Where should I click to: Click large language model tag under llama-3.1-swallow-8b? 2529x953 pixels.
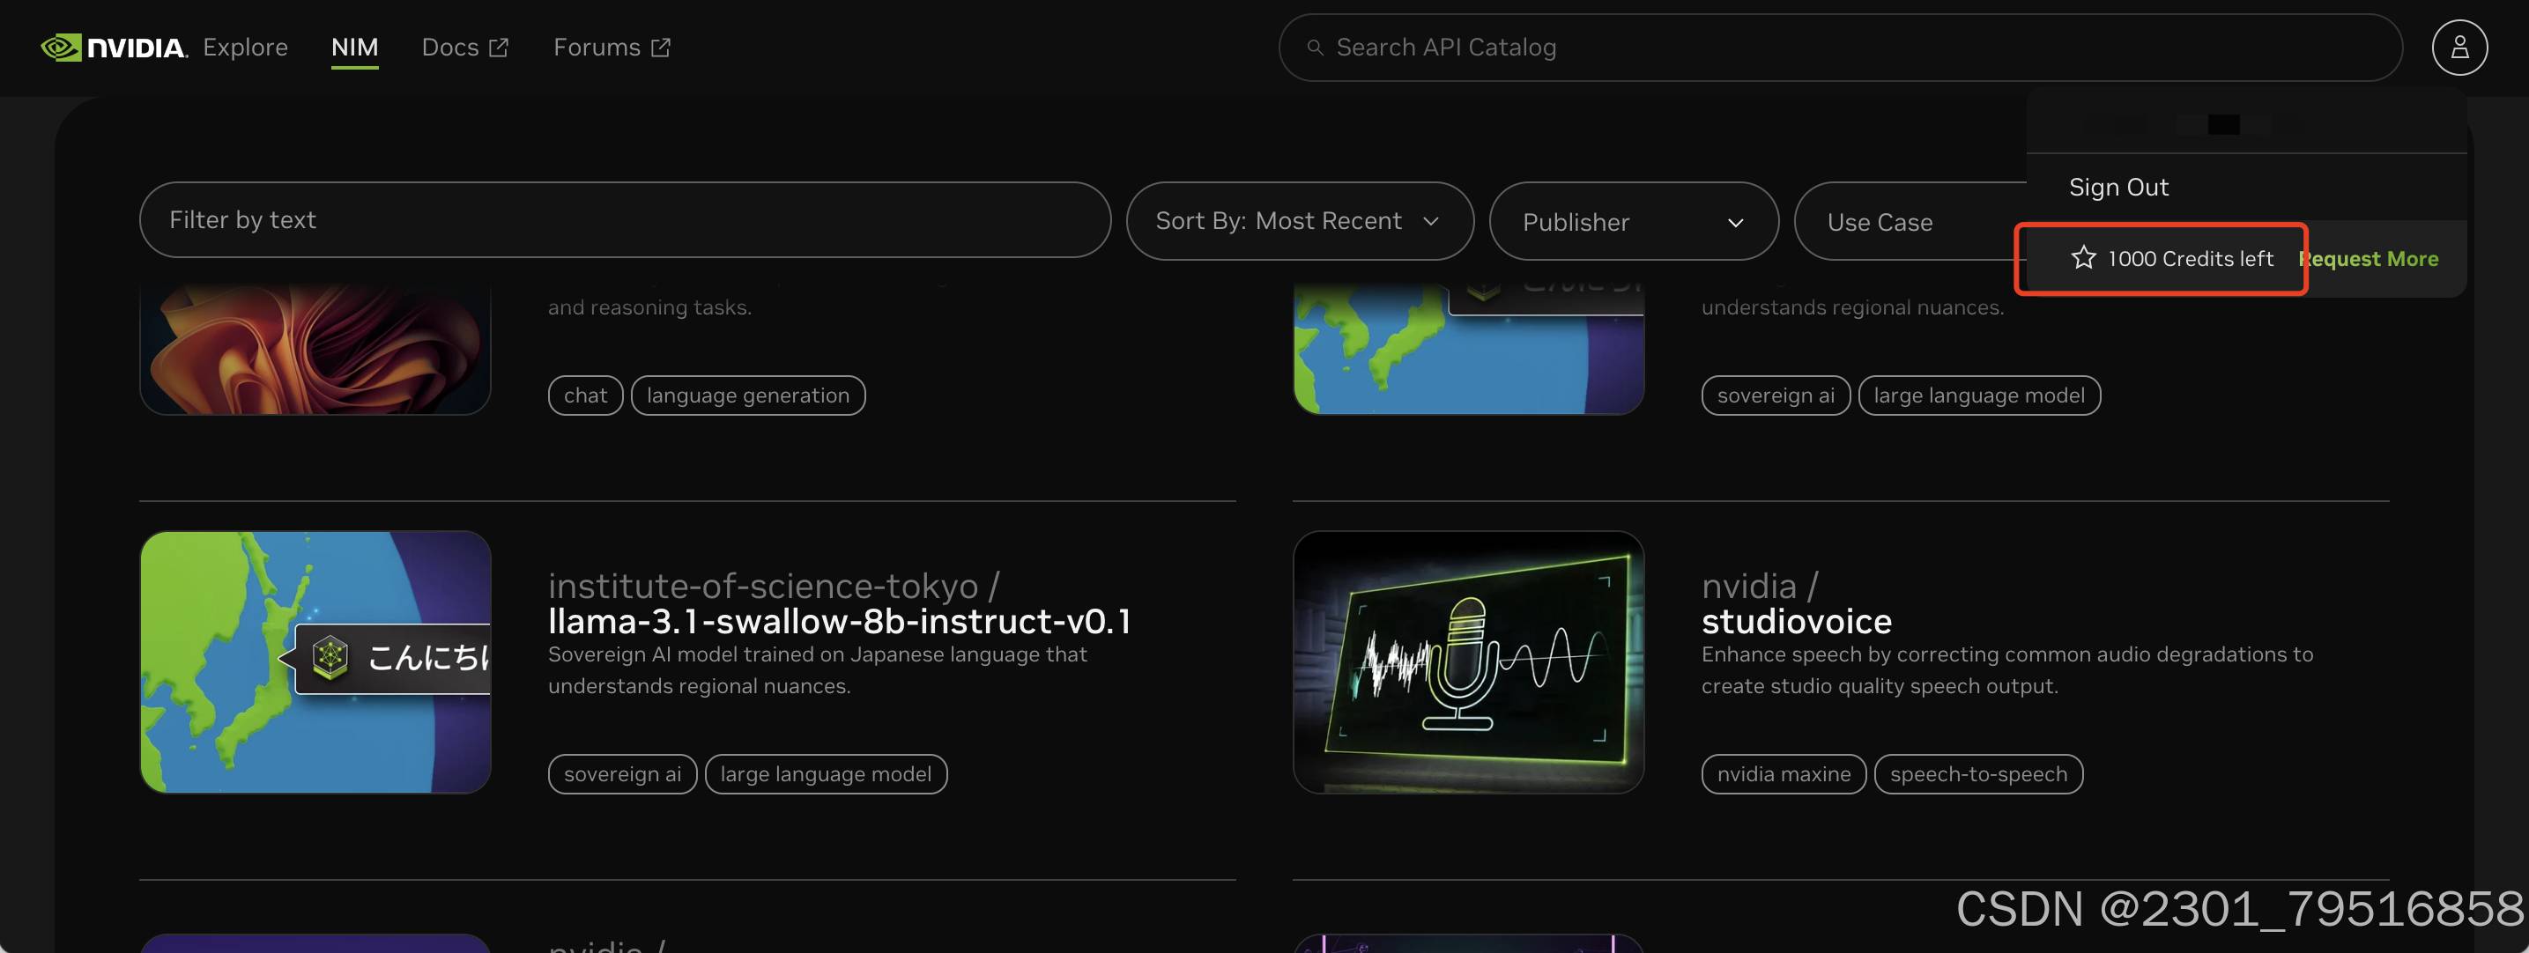tap(826, 774)
